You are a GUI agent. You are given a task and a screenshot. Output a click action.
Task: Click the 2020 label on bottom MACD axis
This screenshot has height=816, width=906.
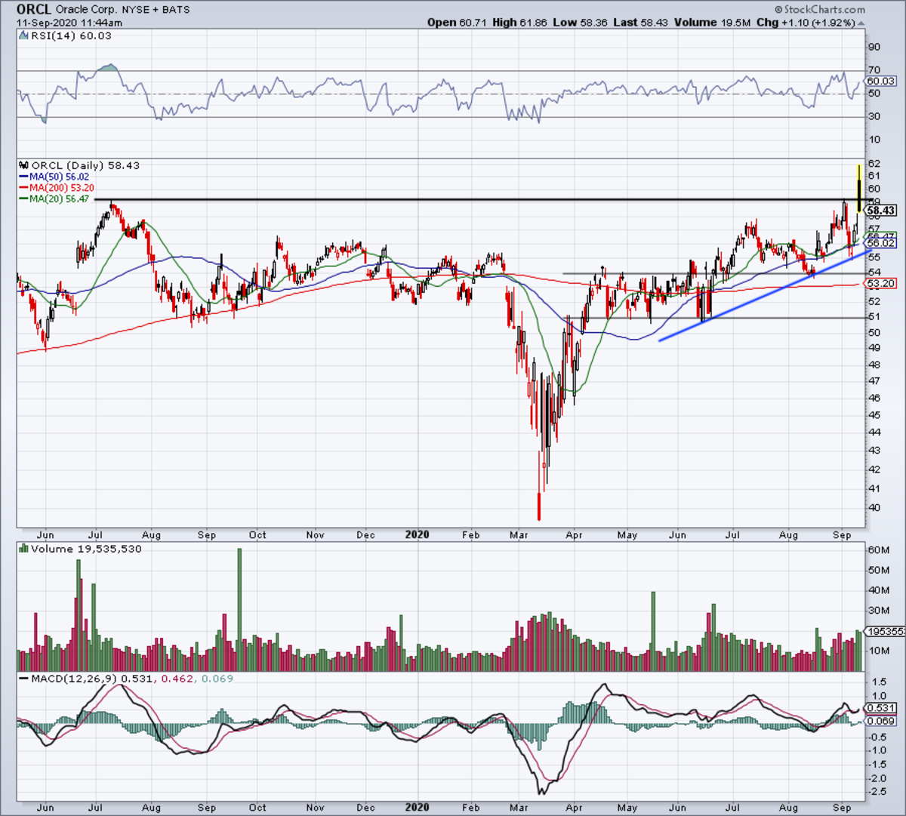[417, 807]
